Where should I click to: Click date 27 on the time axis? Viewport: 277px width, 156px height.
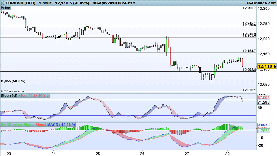click(x=187, y=153)
